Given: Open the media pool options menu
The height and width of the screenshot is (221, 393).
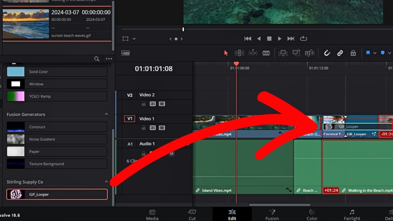Looking at the screenshot, I should (109, 59).
